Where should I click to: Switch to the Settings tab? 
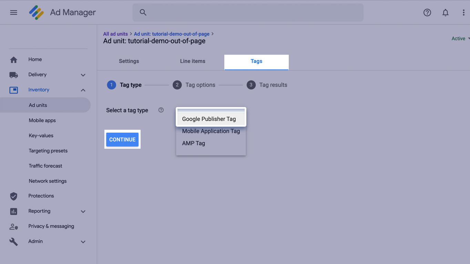coord(129,61)
